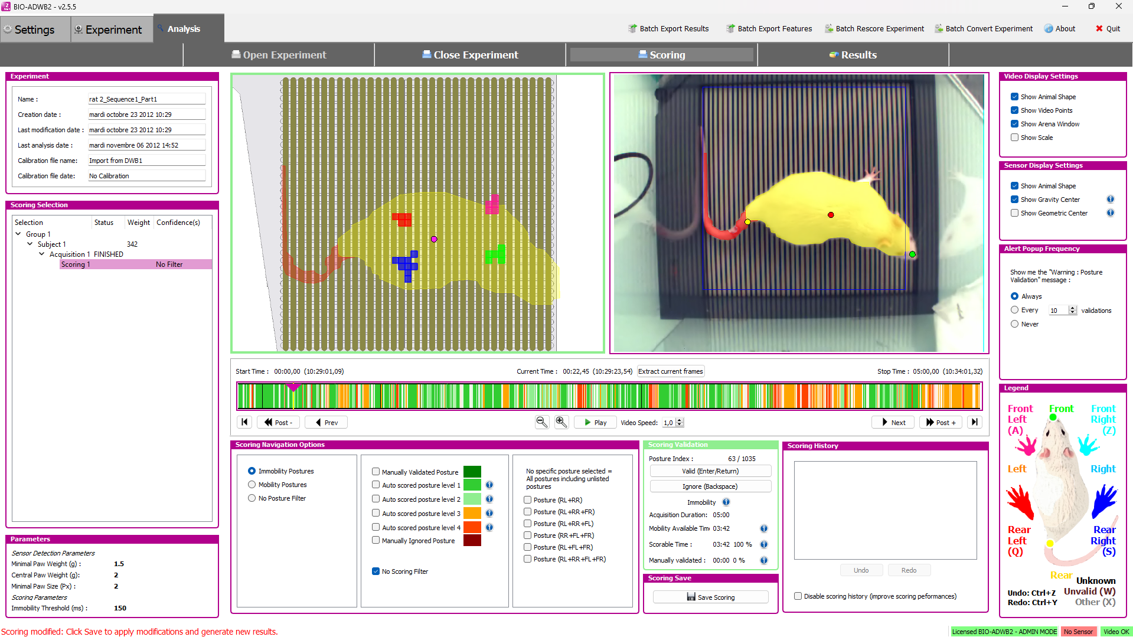This screenshot has height=637, width=1133.
Task: Increase the video speed spinner value
Action: tap(680, 420)
